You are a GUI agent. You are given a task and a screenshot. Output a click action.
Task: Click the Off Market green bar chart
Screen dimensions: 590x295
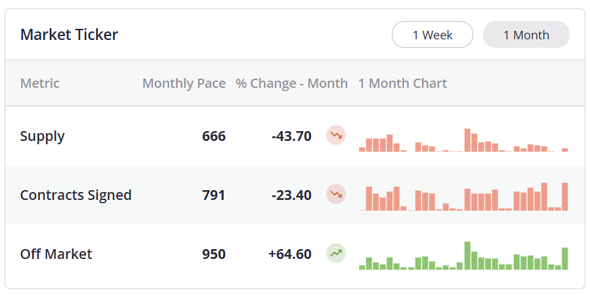[463, 256]
